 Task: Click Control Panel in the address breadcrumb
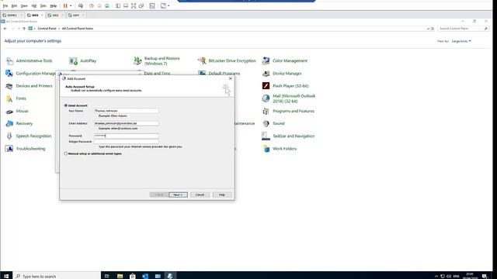click(47, 29)
